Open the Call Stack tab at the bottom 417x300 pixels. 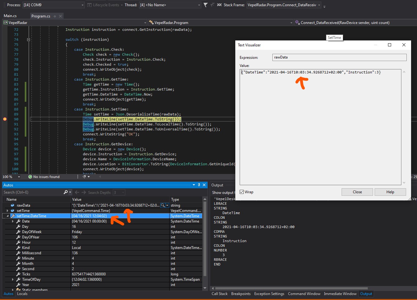(x=219, y=293)
